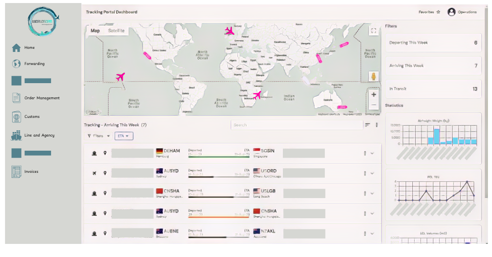This screenshot has width=492, height=257.
Task: Filter by Departing This Week
Action: click(x=433, y=43)
